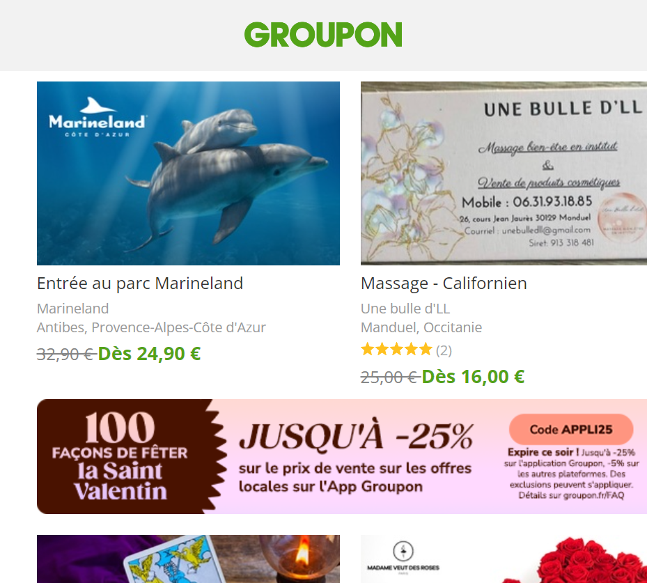Click the Marineland merchant name
The height and width of the screenshot is (583, 647).
tap(72, 309)
